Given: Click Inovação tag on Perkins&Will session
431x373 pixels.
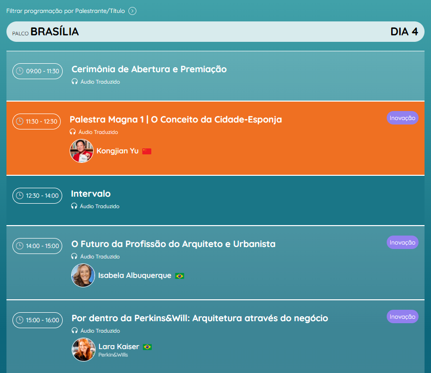Looking at the screenshot, I should [403, 317].
